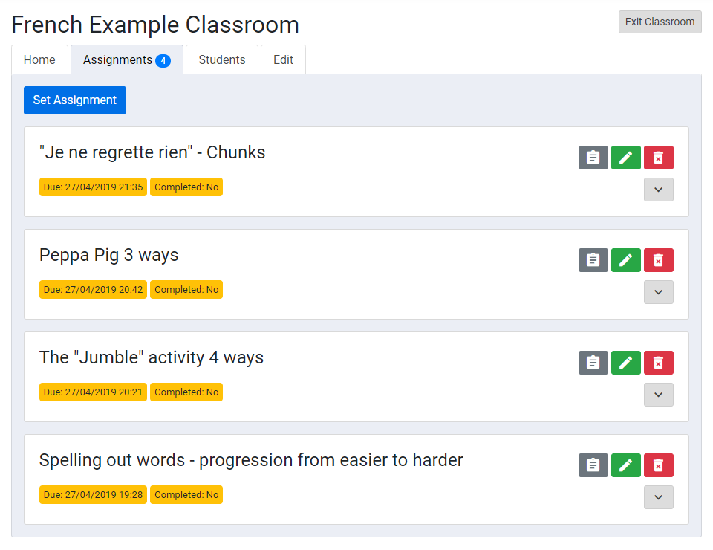Viewport: 713px width, 550px height.
Task: Delete the "Je ne regrette rien" assignment
Action: tap(658, 158)
